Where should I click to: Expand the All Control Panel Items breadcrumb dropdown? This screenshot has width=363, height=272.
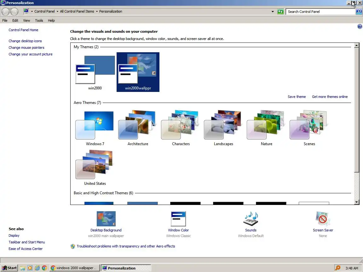coord(97,11)
